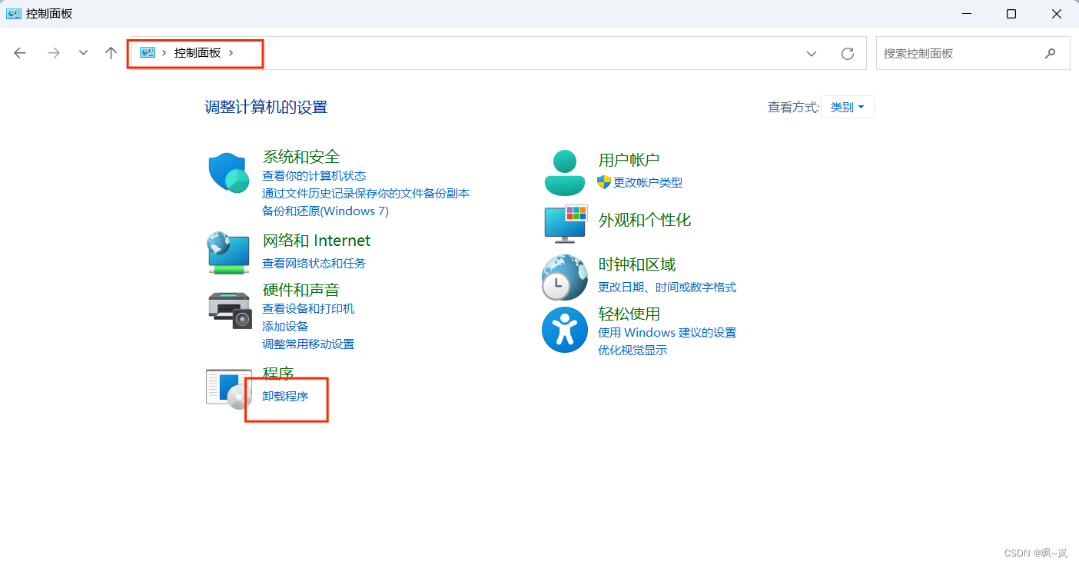This screenshot has height=565, width=1079.
Task: Open 调整常用移动设置 link
Action: coord(308,344)
